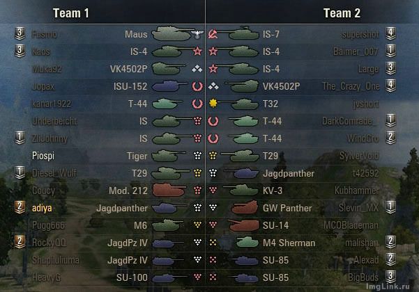Screen dimensions: 419x292
Task: Click the VK4502P label on Team 2
Action: 282,86
